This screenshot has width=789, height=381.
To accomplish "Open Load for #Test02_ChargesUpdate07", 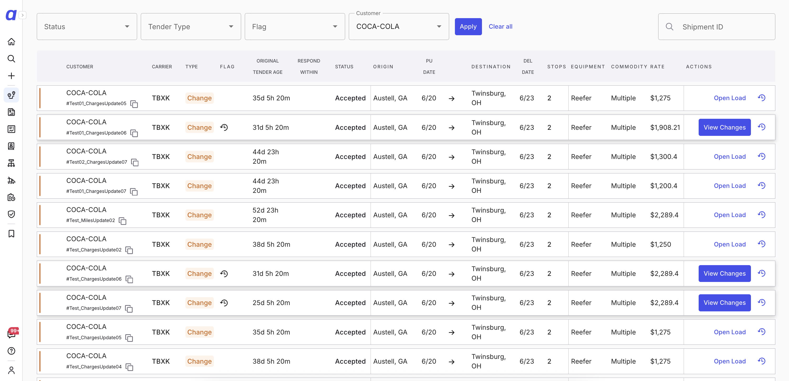I will (x=730, y=157).
